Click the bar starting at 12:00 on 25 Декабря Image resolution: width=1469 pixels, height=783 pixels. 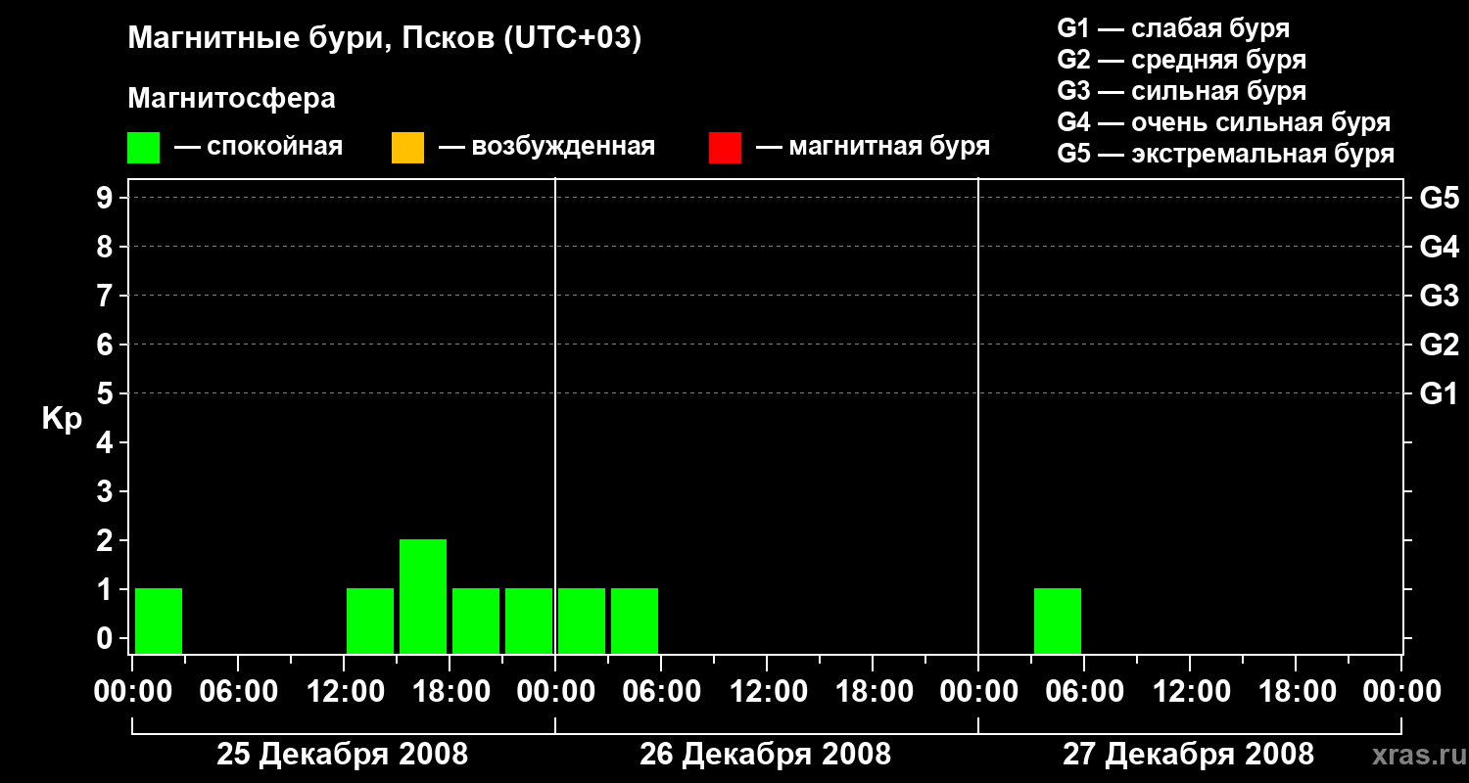coord(370,621)
